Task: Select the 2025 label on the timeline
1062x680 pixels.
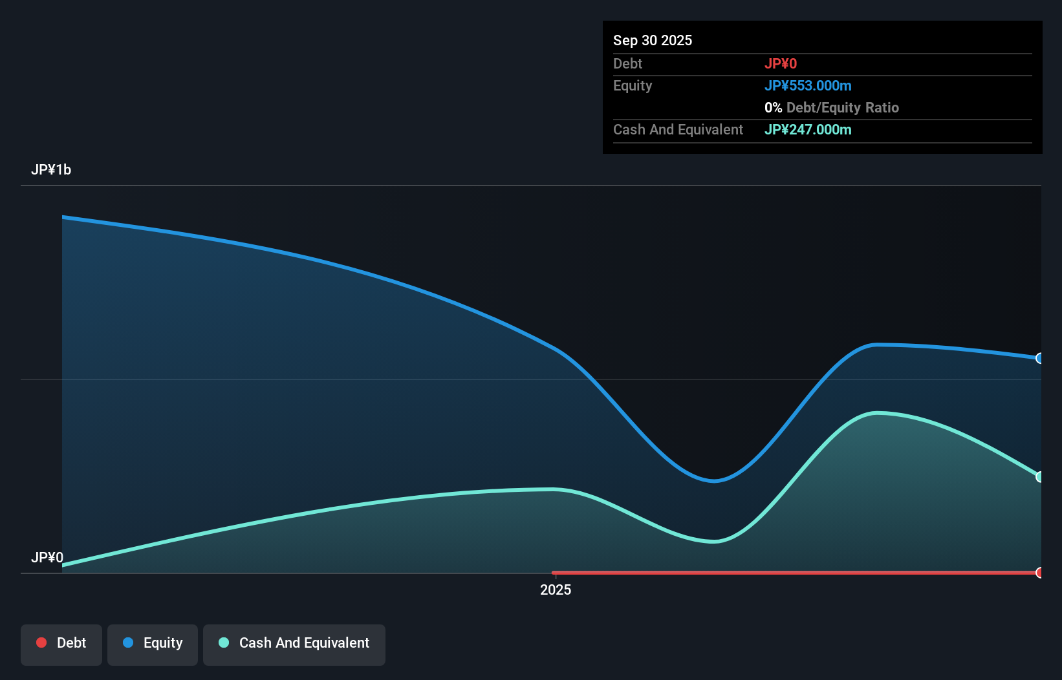Action: point(555,590)
